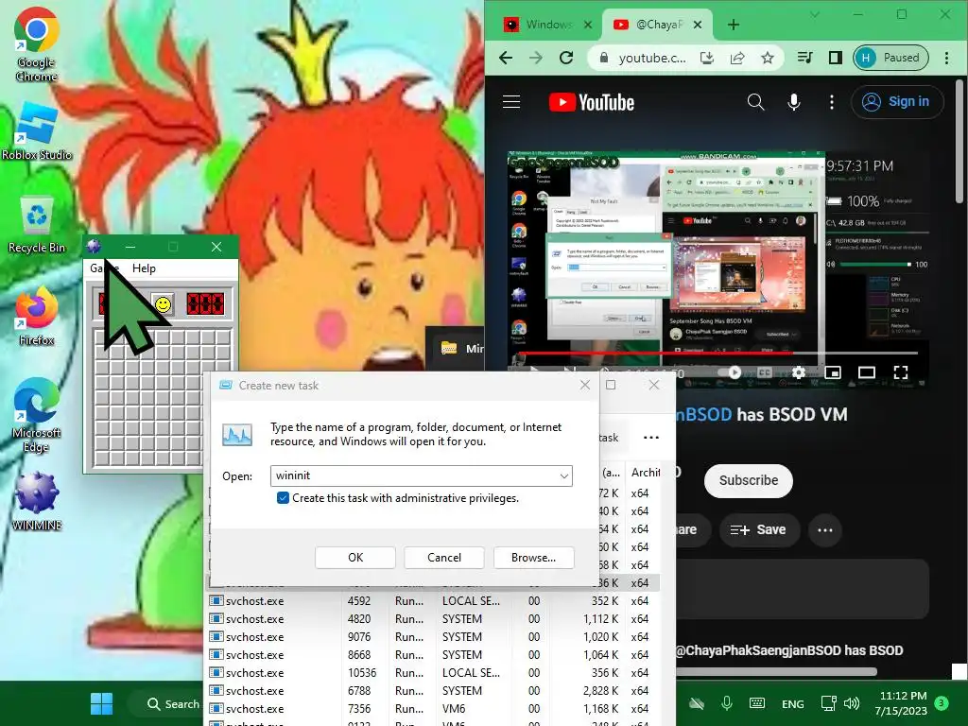
Task: Sort by Archit column header in Task Manager
Action: 644,473
